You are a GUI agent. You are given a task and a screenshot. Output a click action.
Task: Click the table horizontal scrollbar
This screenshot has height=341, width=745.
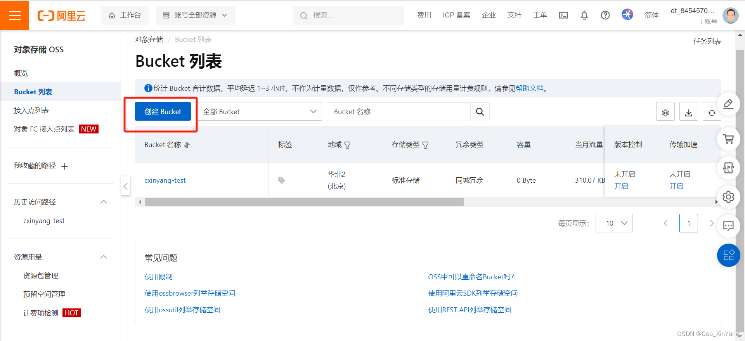pos(304,202)
